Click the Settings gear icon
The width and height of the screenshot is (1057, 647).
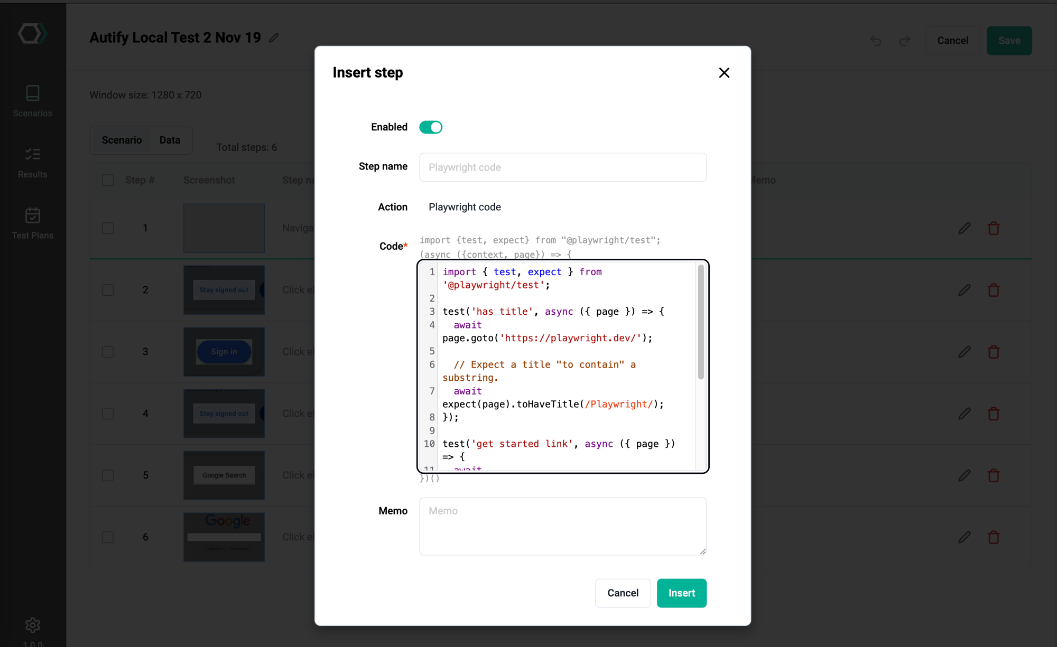coord(32,625)
